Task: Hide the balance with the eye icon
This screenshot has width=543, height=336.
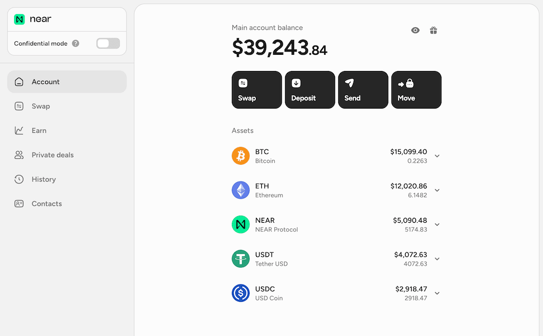Action: coord(415,30)
